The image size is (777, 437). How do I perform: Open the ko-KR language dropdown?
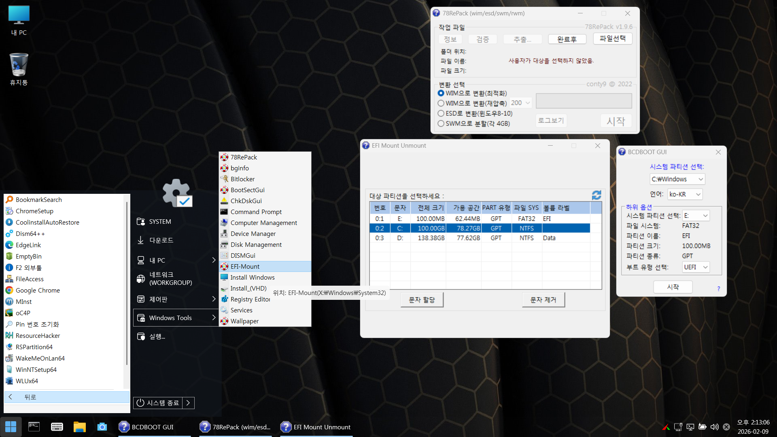685,194
